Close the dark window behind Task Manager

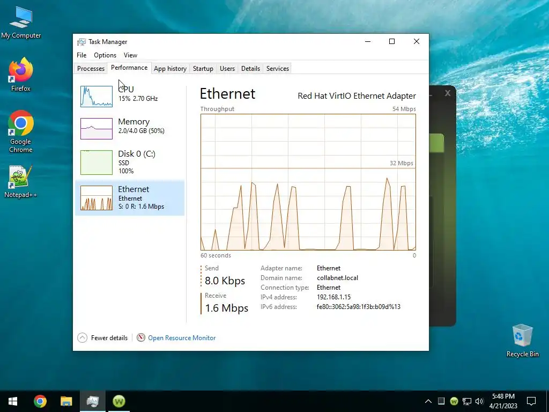448,93
